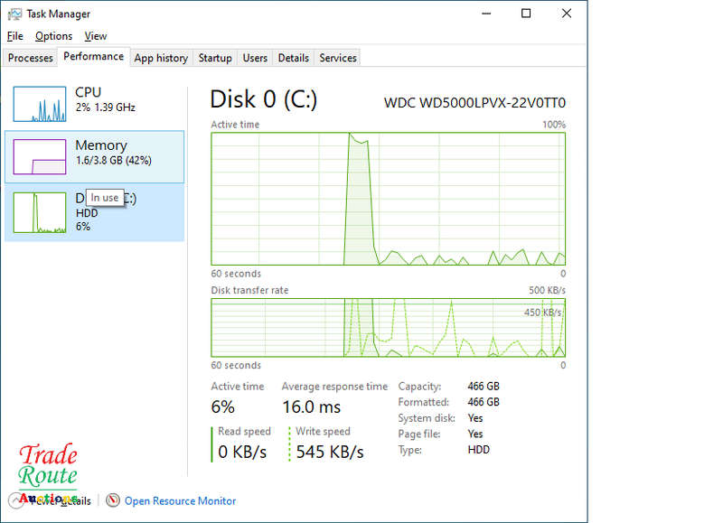Open the Options menu

click(53, 36)
